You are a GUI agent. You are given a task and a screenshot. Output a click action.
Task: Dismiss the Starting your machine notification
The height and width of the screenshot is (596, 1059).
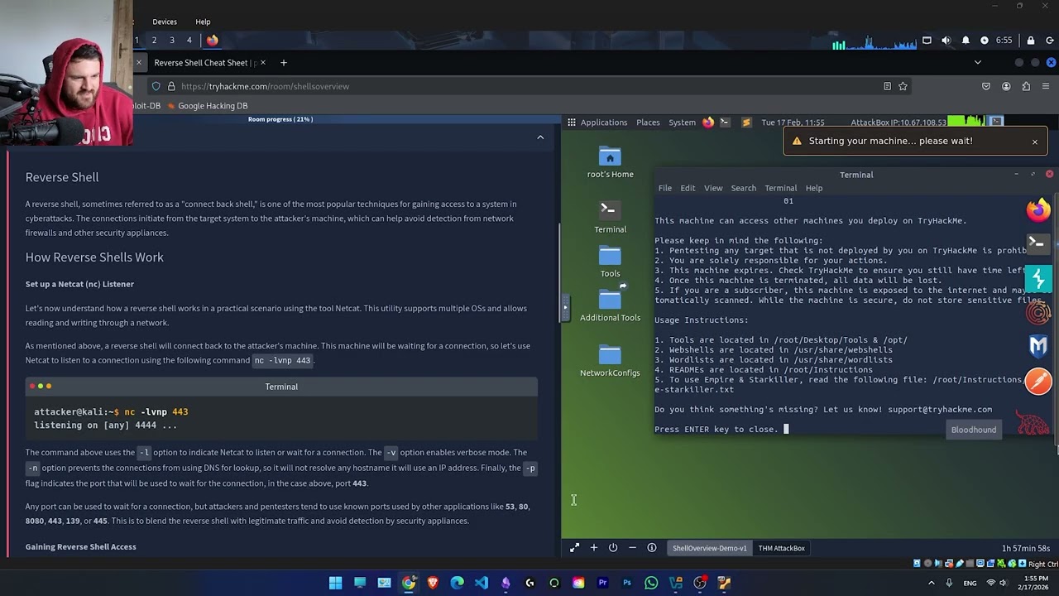click(x=1034, y=142)
